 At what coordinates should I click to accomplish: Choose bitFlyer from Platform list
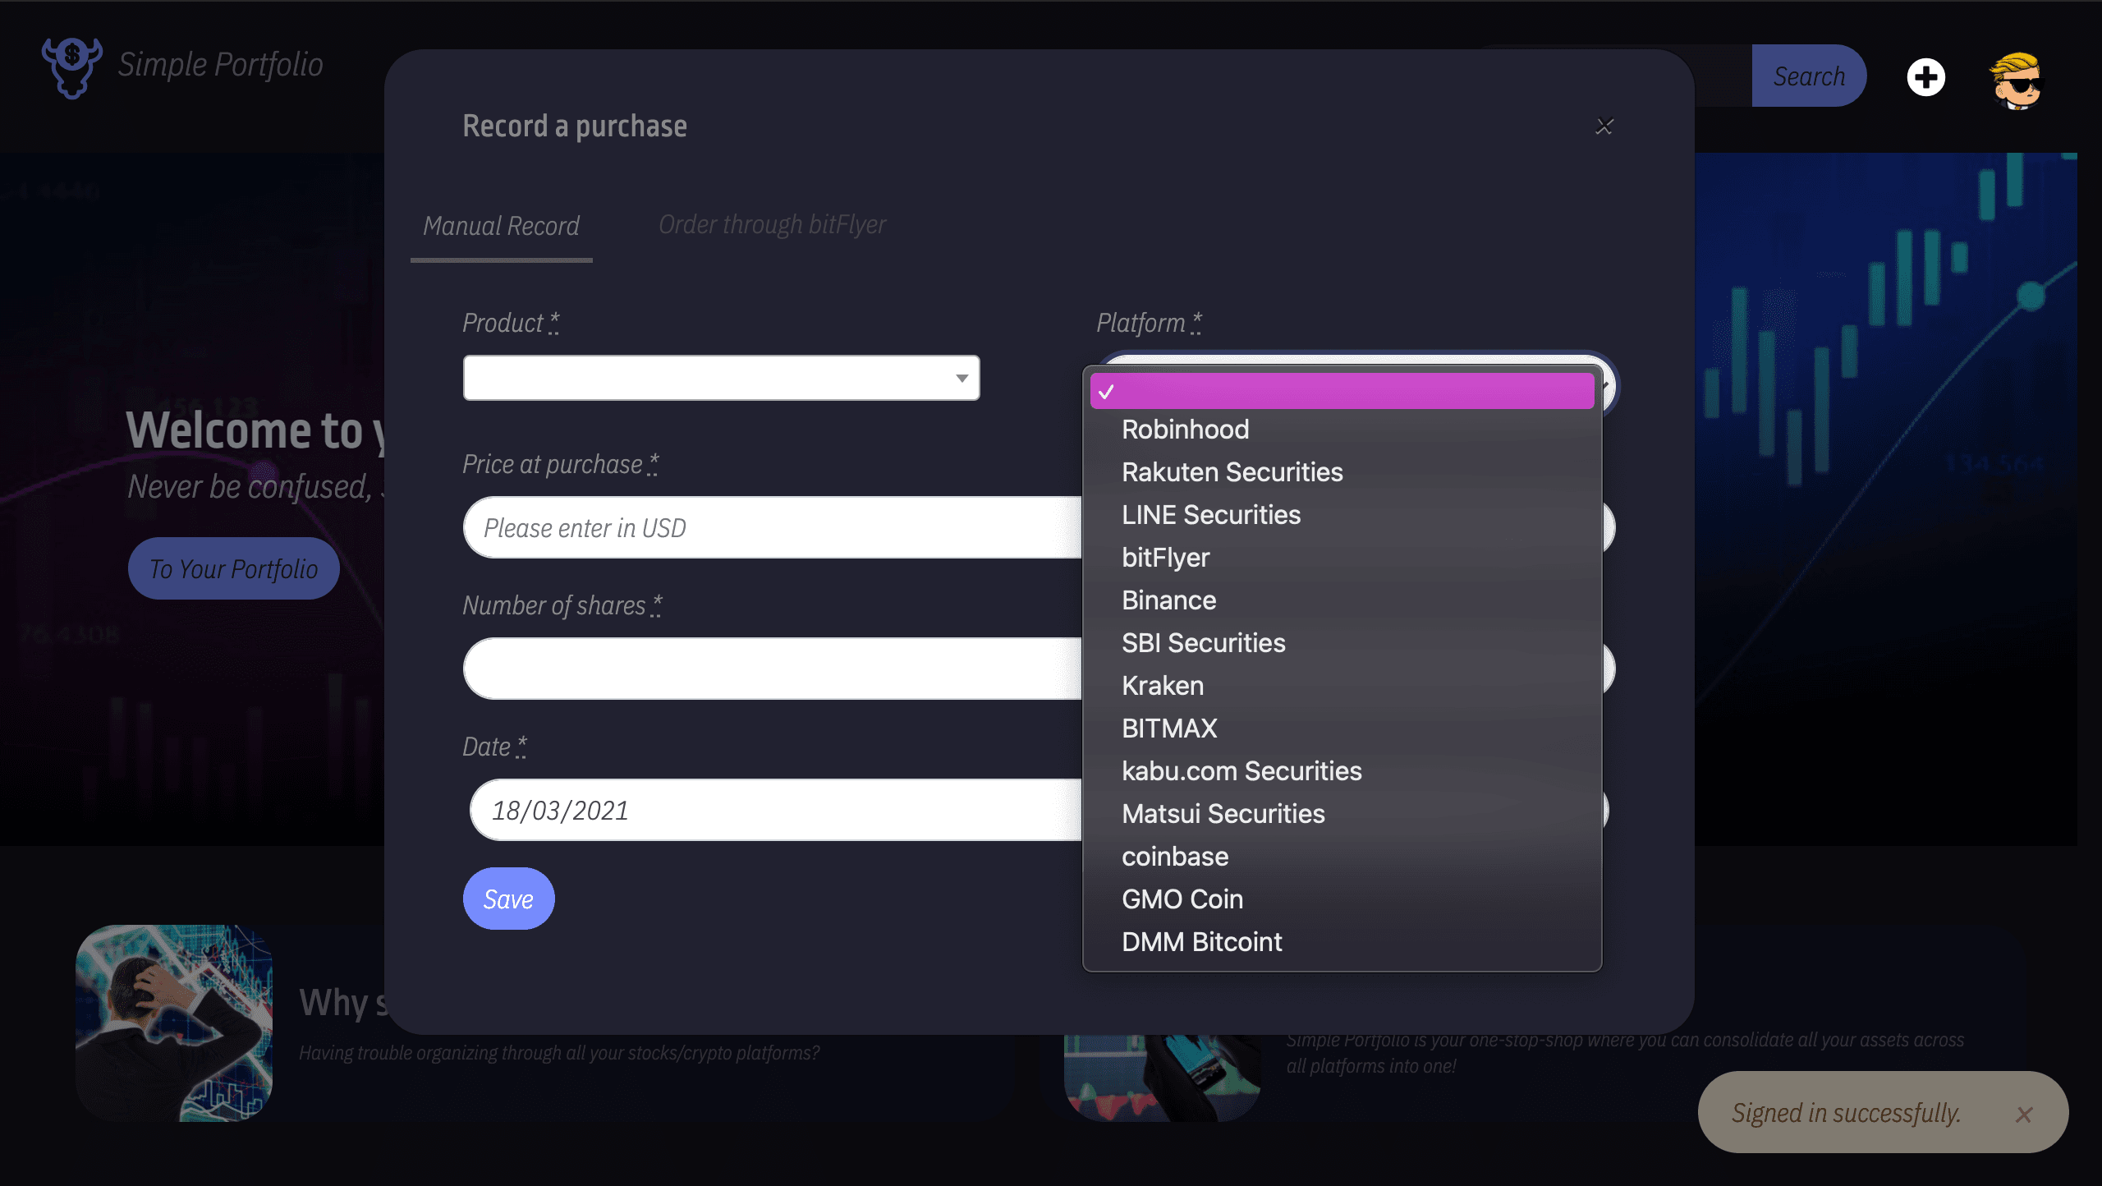pos(1342,558)
